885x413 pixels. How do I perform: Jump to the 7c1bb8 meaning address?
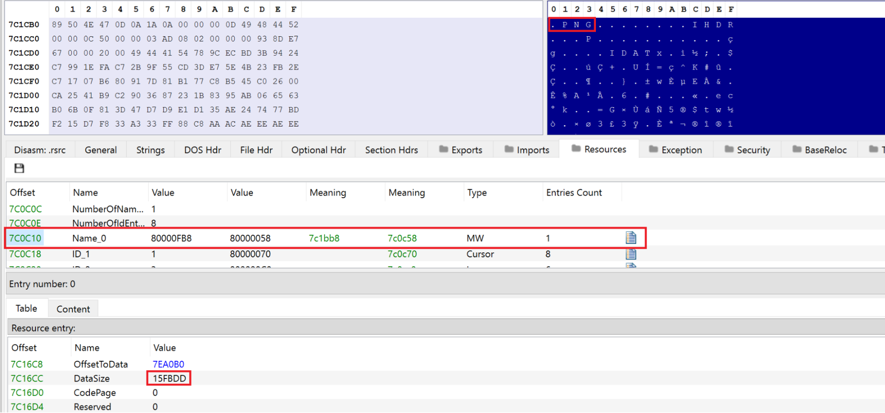coord(324,238)
